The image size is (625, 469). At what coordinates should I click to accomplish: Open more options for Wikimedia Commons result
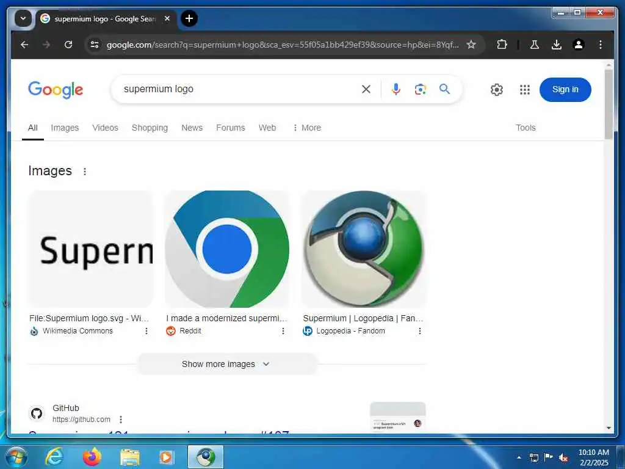146,331
